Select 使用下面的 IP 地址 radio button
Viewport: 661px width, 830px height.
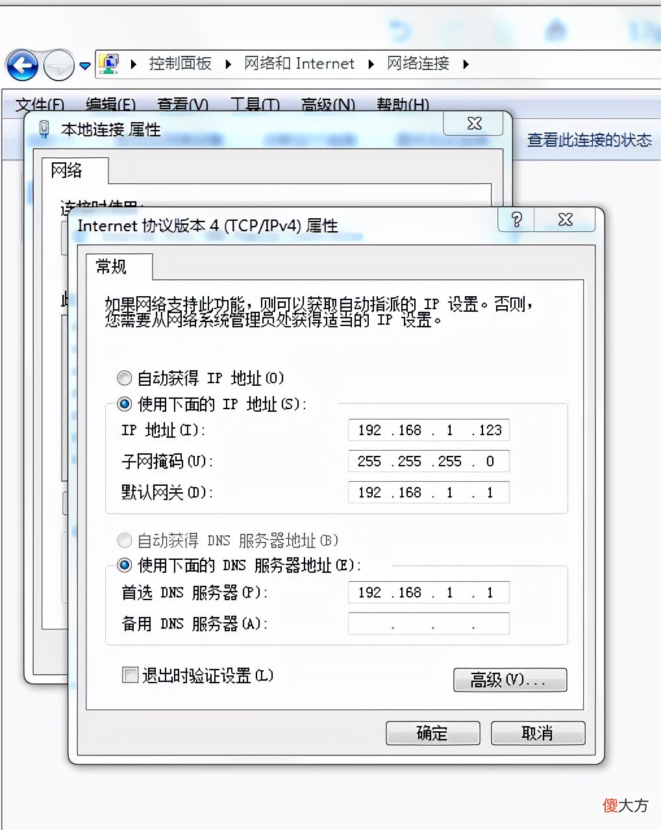[124, 404]
